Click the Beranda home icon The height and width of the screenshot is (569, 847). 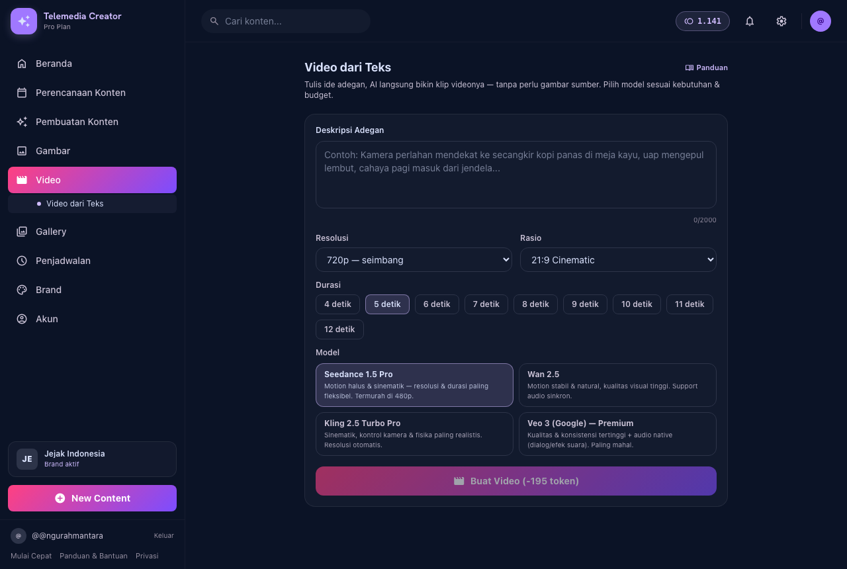(22, 64)
